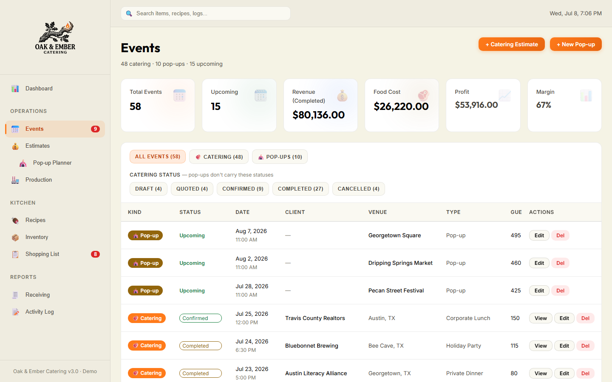Click the Receiving receipt icon
The height and width of the screenshot is (382, 612).
tap(15, 295)
